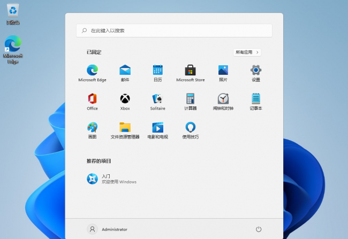Click the 欢迎使用 Windows text
The image size is (348, 239).
[x=119, y=182]
